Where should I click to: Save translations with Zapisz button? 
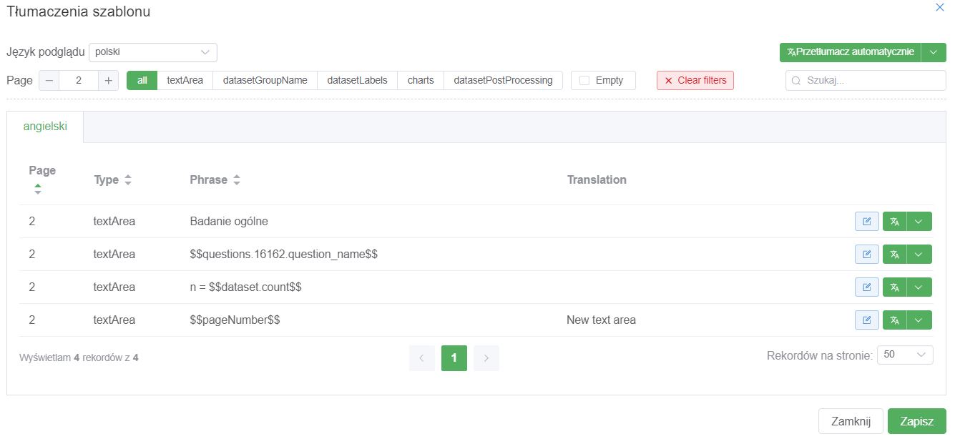pyautogui.click(x=917, y=421)
